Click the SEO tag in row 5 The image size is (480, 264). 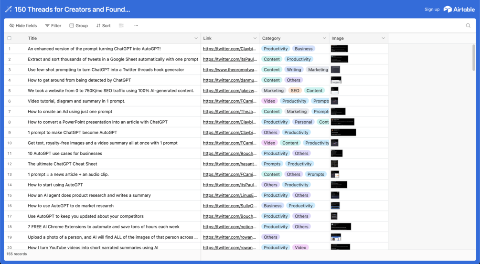point(295,91)
